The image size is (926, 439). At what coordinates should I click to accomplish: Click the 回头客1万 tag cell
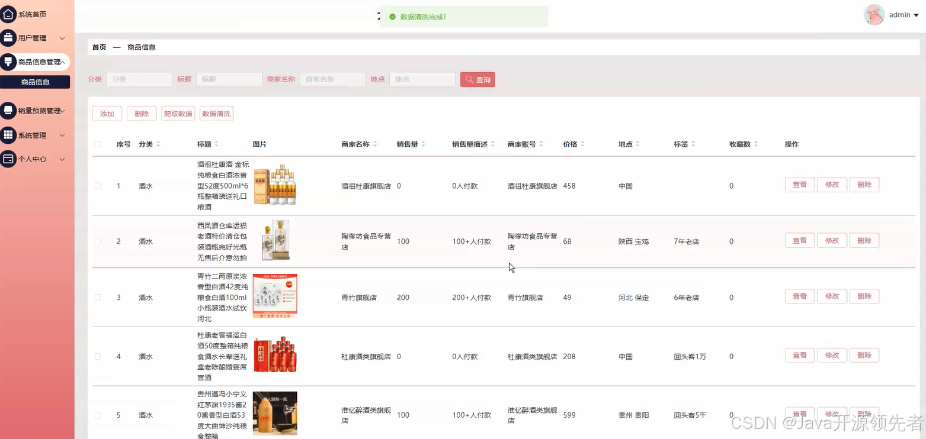pyautogui.click(x=690, y=356)
